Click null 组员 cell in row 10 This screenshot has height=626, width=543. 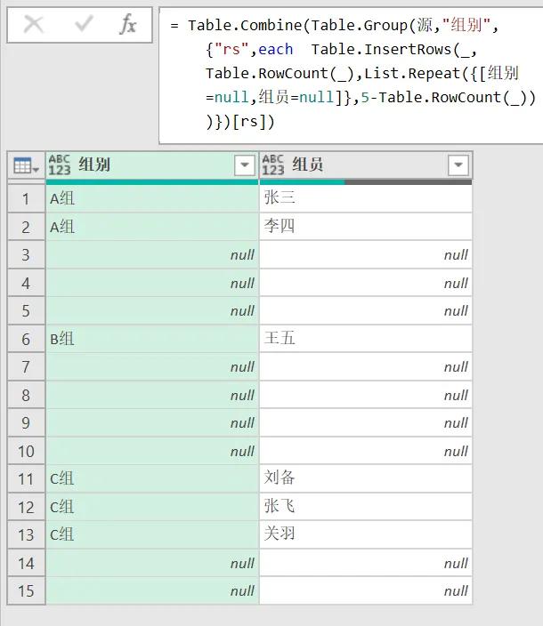click(x=366, y=451)
